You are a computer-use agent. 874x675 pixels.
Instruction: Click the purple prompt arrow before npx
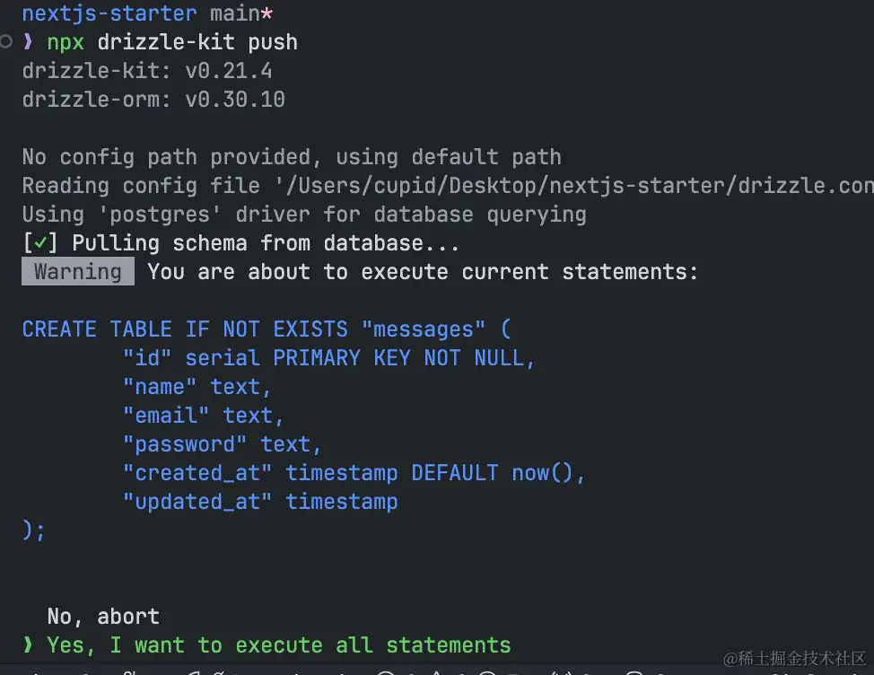(x=28, y=41)
